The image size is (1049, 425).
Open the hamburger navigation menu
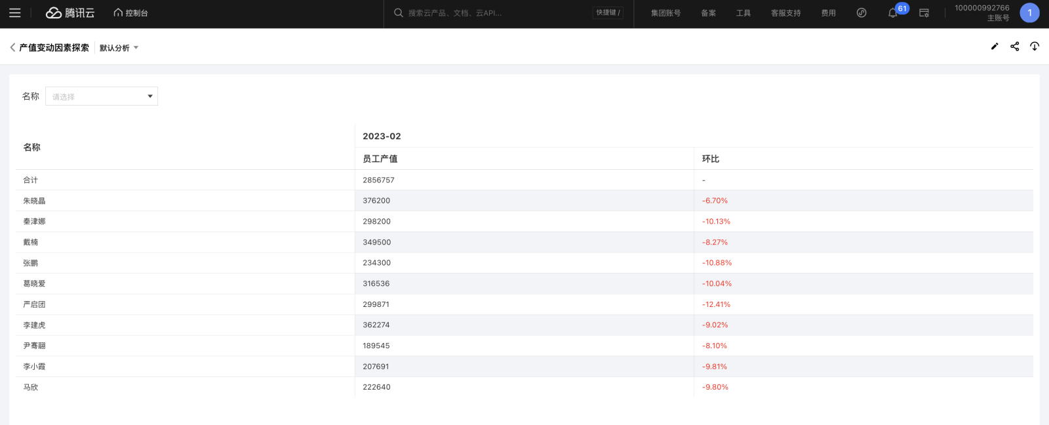click(15, 13)
